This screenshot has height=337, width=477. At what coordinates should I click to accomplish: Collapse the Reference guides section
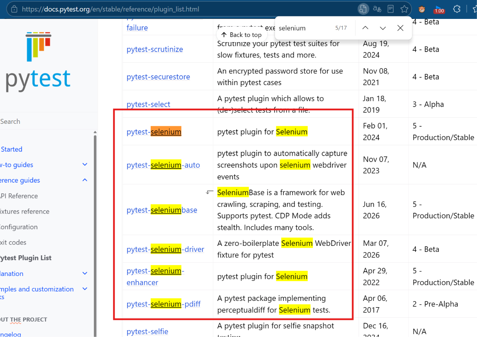point(85,180)
